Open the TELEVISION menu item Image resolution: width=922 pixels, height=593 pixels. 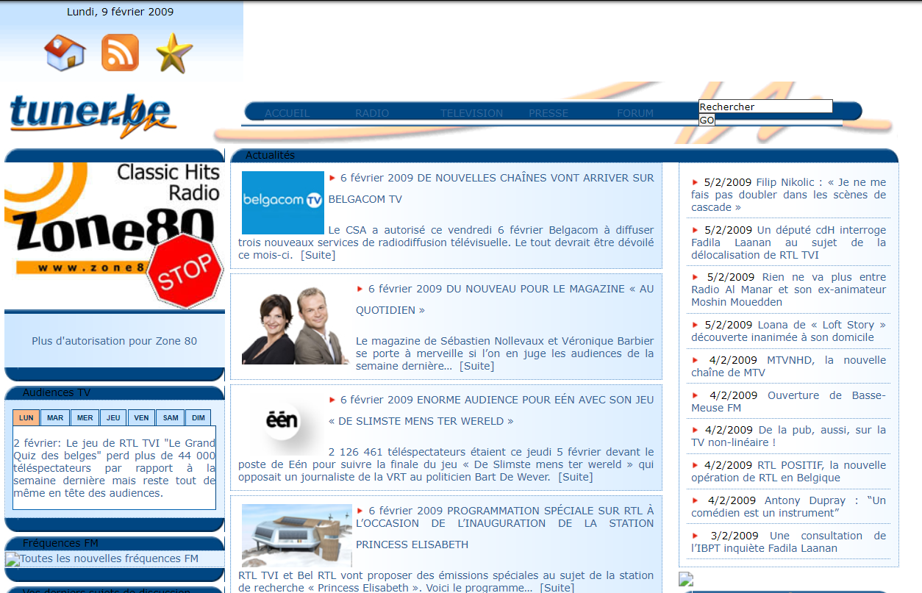472,113
